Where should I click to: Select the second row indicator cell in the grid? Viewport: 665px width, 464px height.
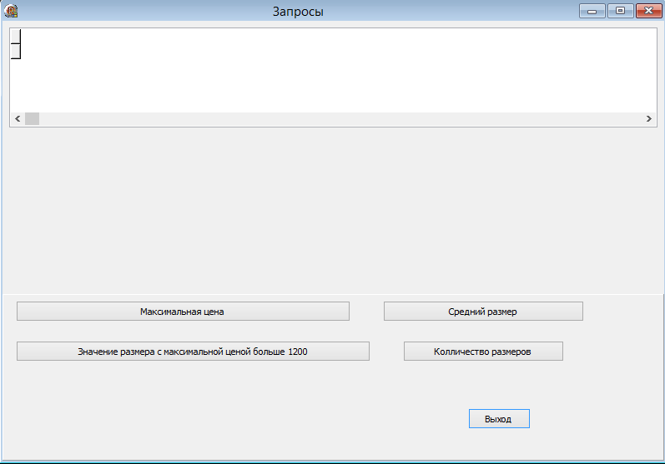point(15,51)
